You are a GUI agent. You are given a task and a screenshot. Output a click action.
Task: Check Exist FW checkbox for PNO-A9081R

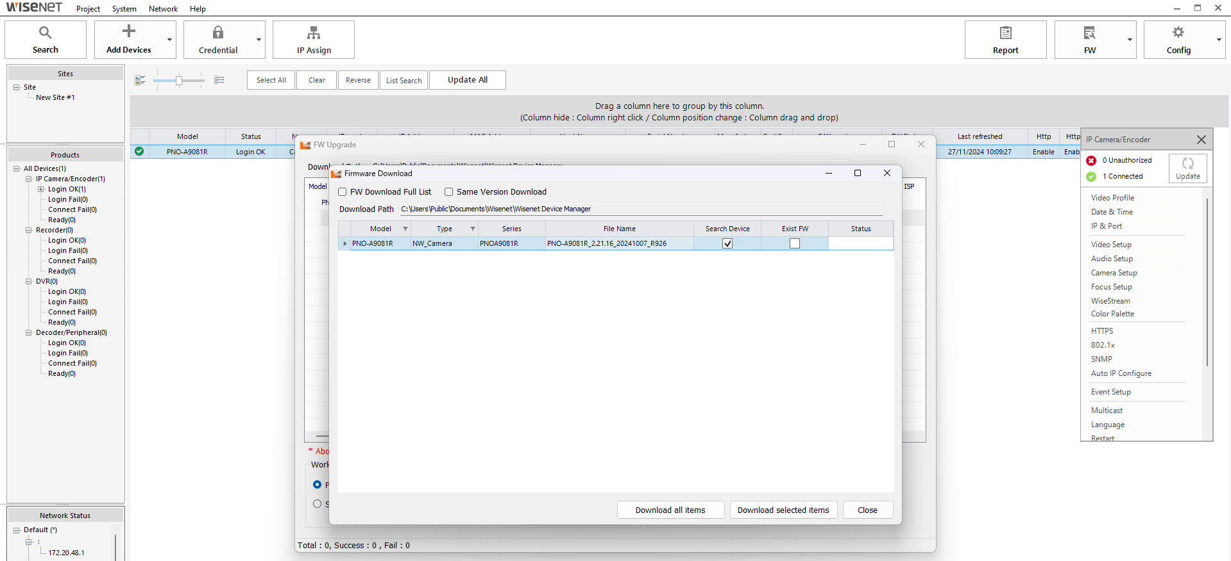point(795,243)
